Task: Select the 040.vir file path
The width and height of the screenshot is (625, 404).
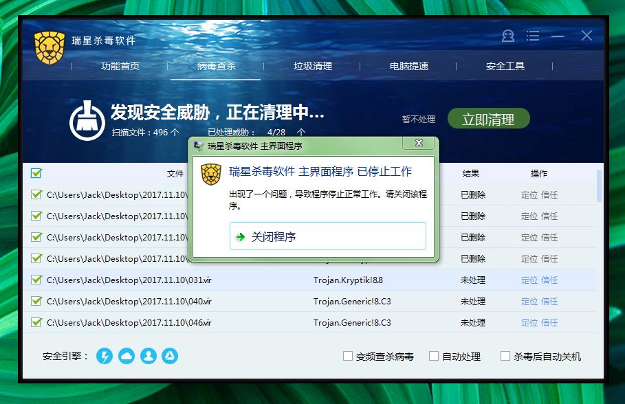Action: (x=129, y=301)
